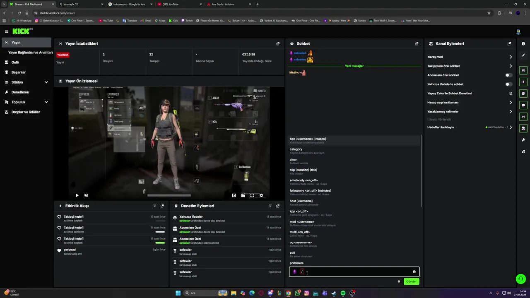Filter the Denetim Eylemleri list
Image resolution: width=530 pixels, height=298 pixels.
[x=270, y=206]
